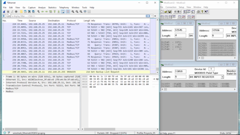Click the packet list vertical scrollbar thumb
The height and width of the screenshot is (135, 240).
coord(157,69)
